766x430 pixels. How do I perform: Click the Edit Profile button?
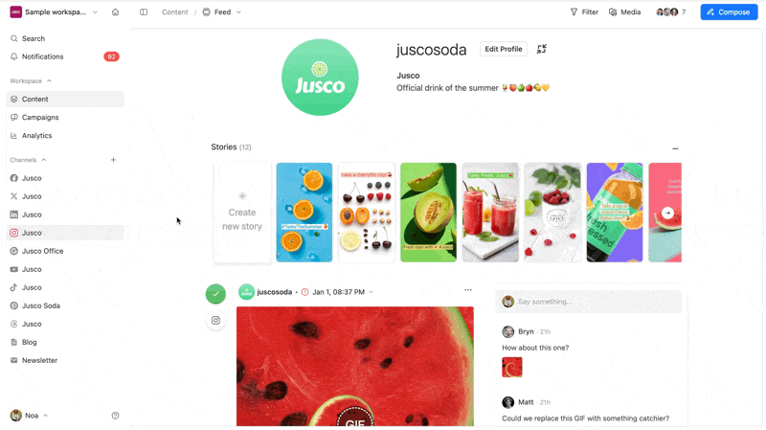(x=504, y=49)
